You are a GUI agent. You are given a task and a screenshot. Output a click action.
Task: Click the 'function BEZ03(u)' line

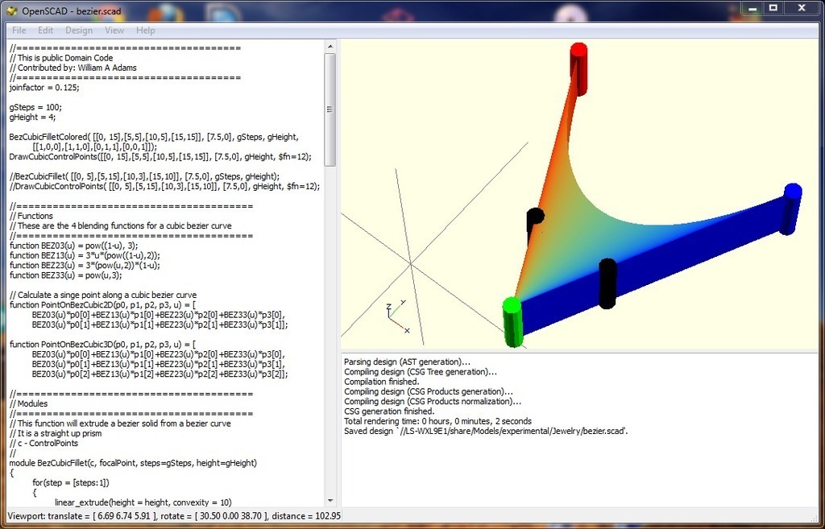coord(73,246)
